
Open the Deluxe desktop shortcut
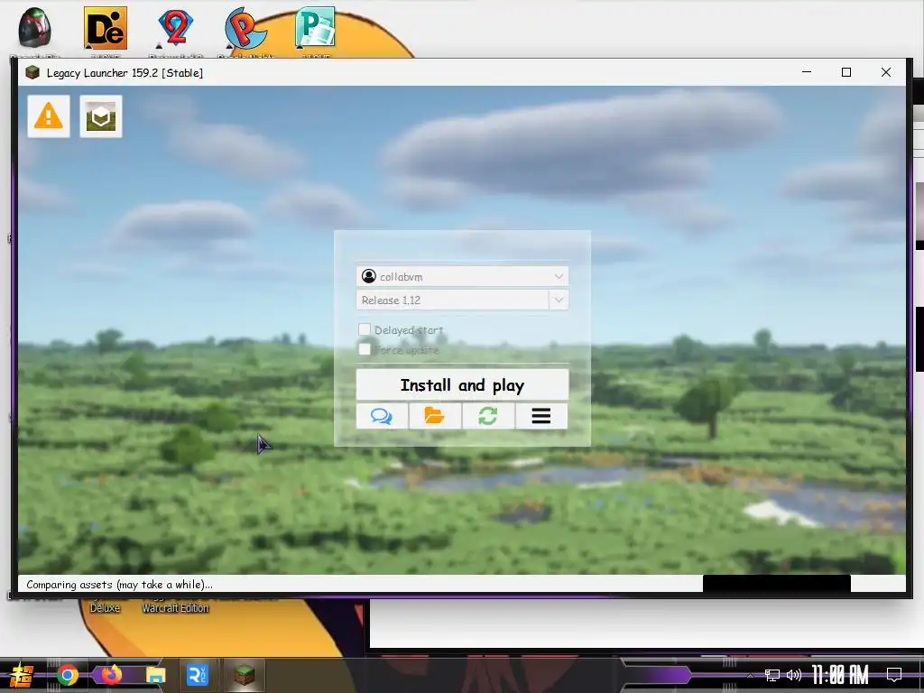tap(105, 607)
